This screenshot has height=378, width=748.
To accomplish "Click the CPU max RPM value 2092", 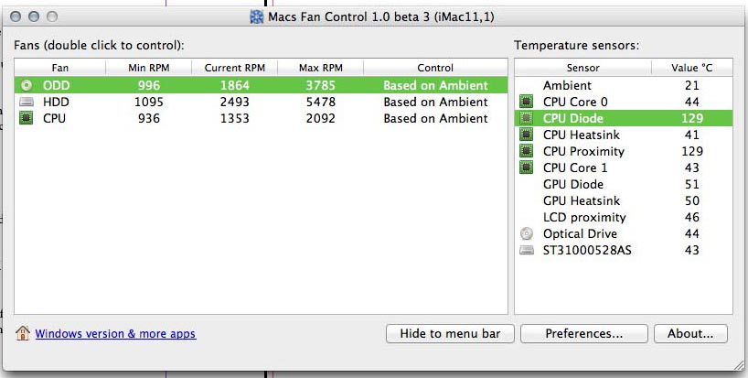I will tap(321, 118).
